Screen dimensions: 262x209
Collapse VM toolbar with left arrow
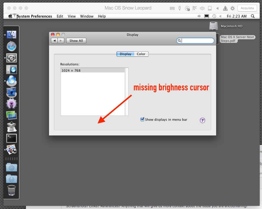tap(217, 8)
